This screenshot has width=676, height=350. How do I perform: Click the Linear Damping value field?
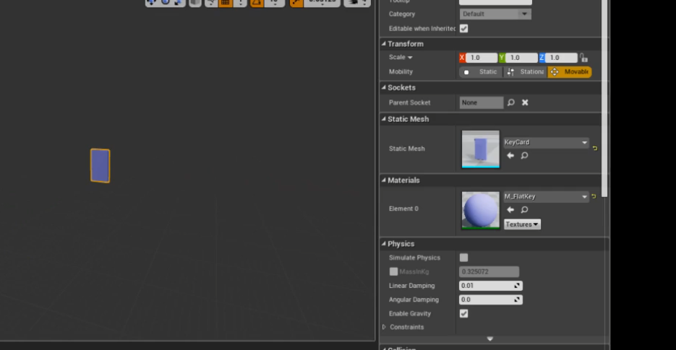tap(491, 286)
